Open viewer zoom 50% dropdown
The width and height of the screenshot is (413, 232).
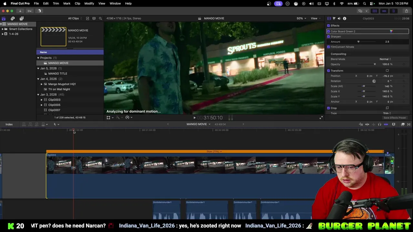pyautogui.click(x=301, y=18)
